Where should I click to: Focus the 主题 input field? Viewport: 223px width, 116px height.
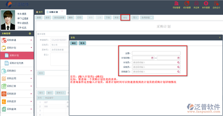(156, 53)
